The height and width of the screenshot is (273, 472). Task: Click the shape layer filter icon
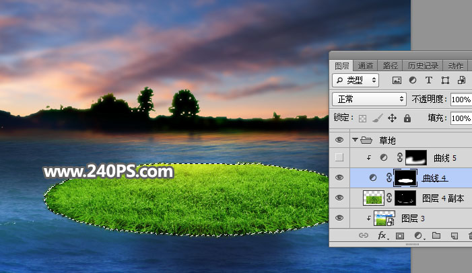tap(442, 80)
